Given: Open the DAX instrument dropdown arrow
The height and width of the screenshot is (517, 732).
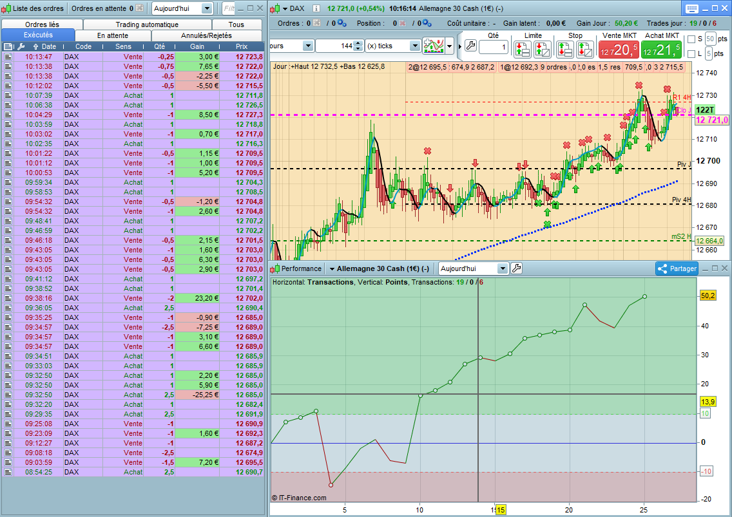Looking at the screenshot, I should pyautogui.click(x=285, y=8).
